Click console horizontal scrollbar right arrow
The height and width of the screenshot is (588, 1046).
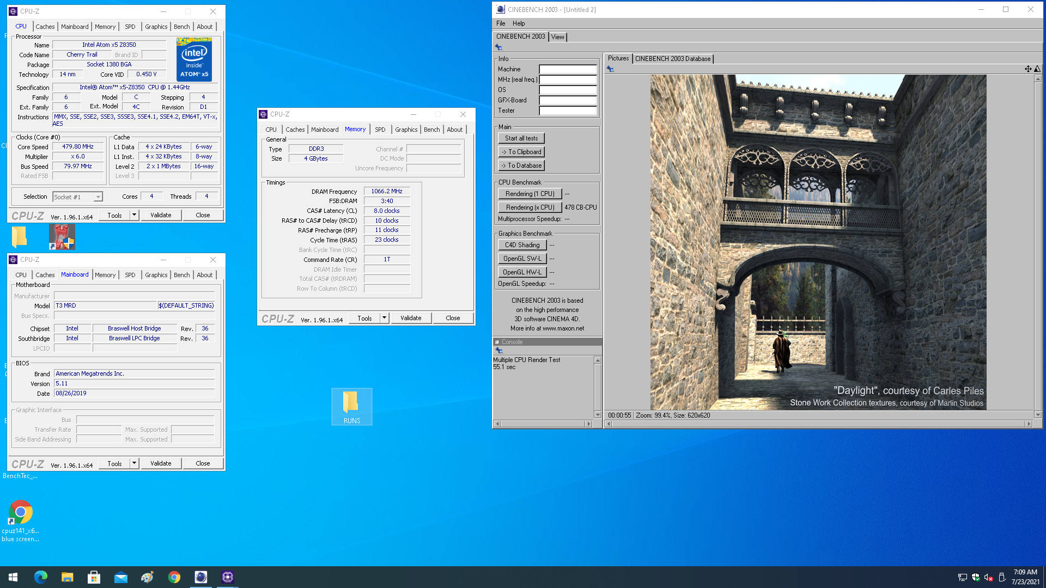point(588,424)
